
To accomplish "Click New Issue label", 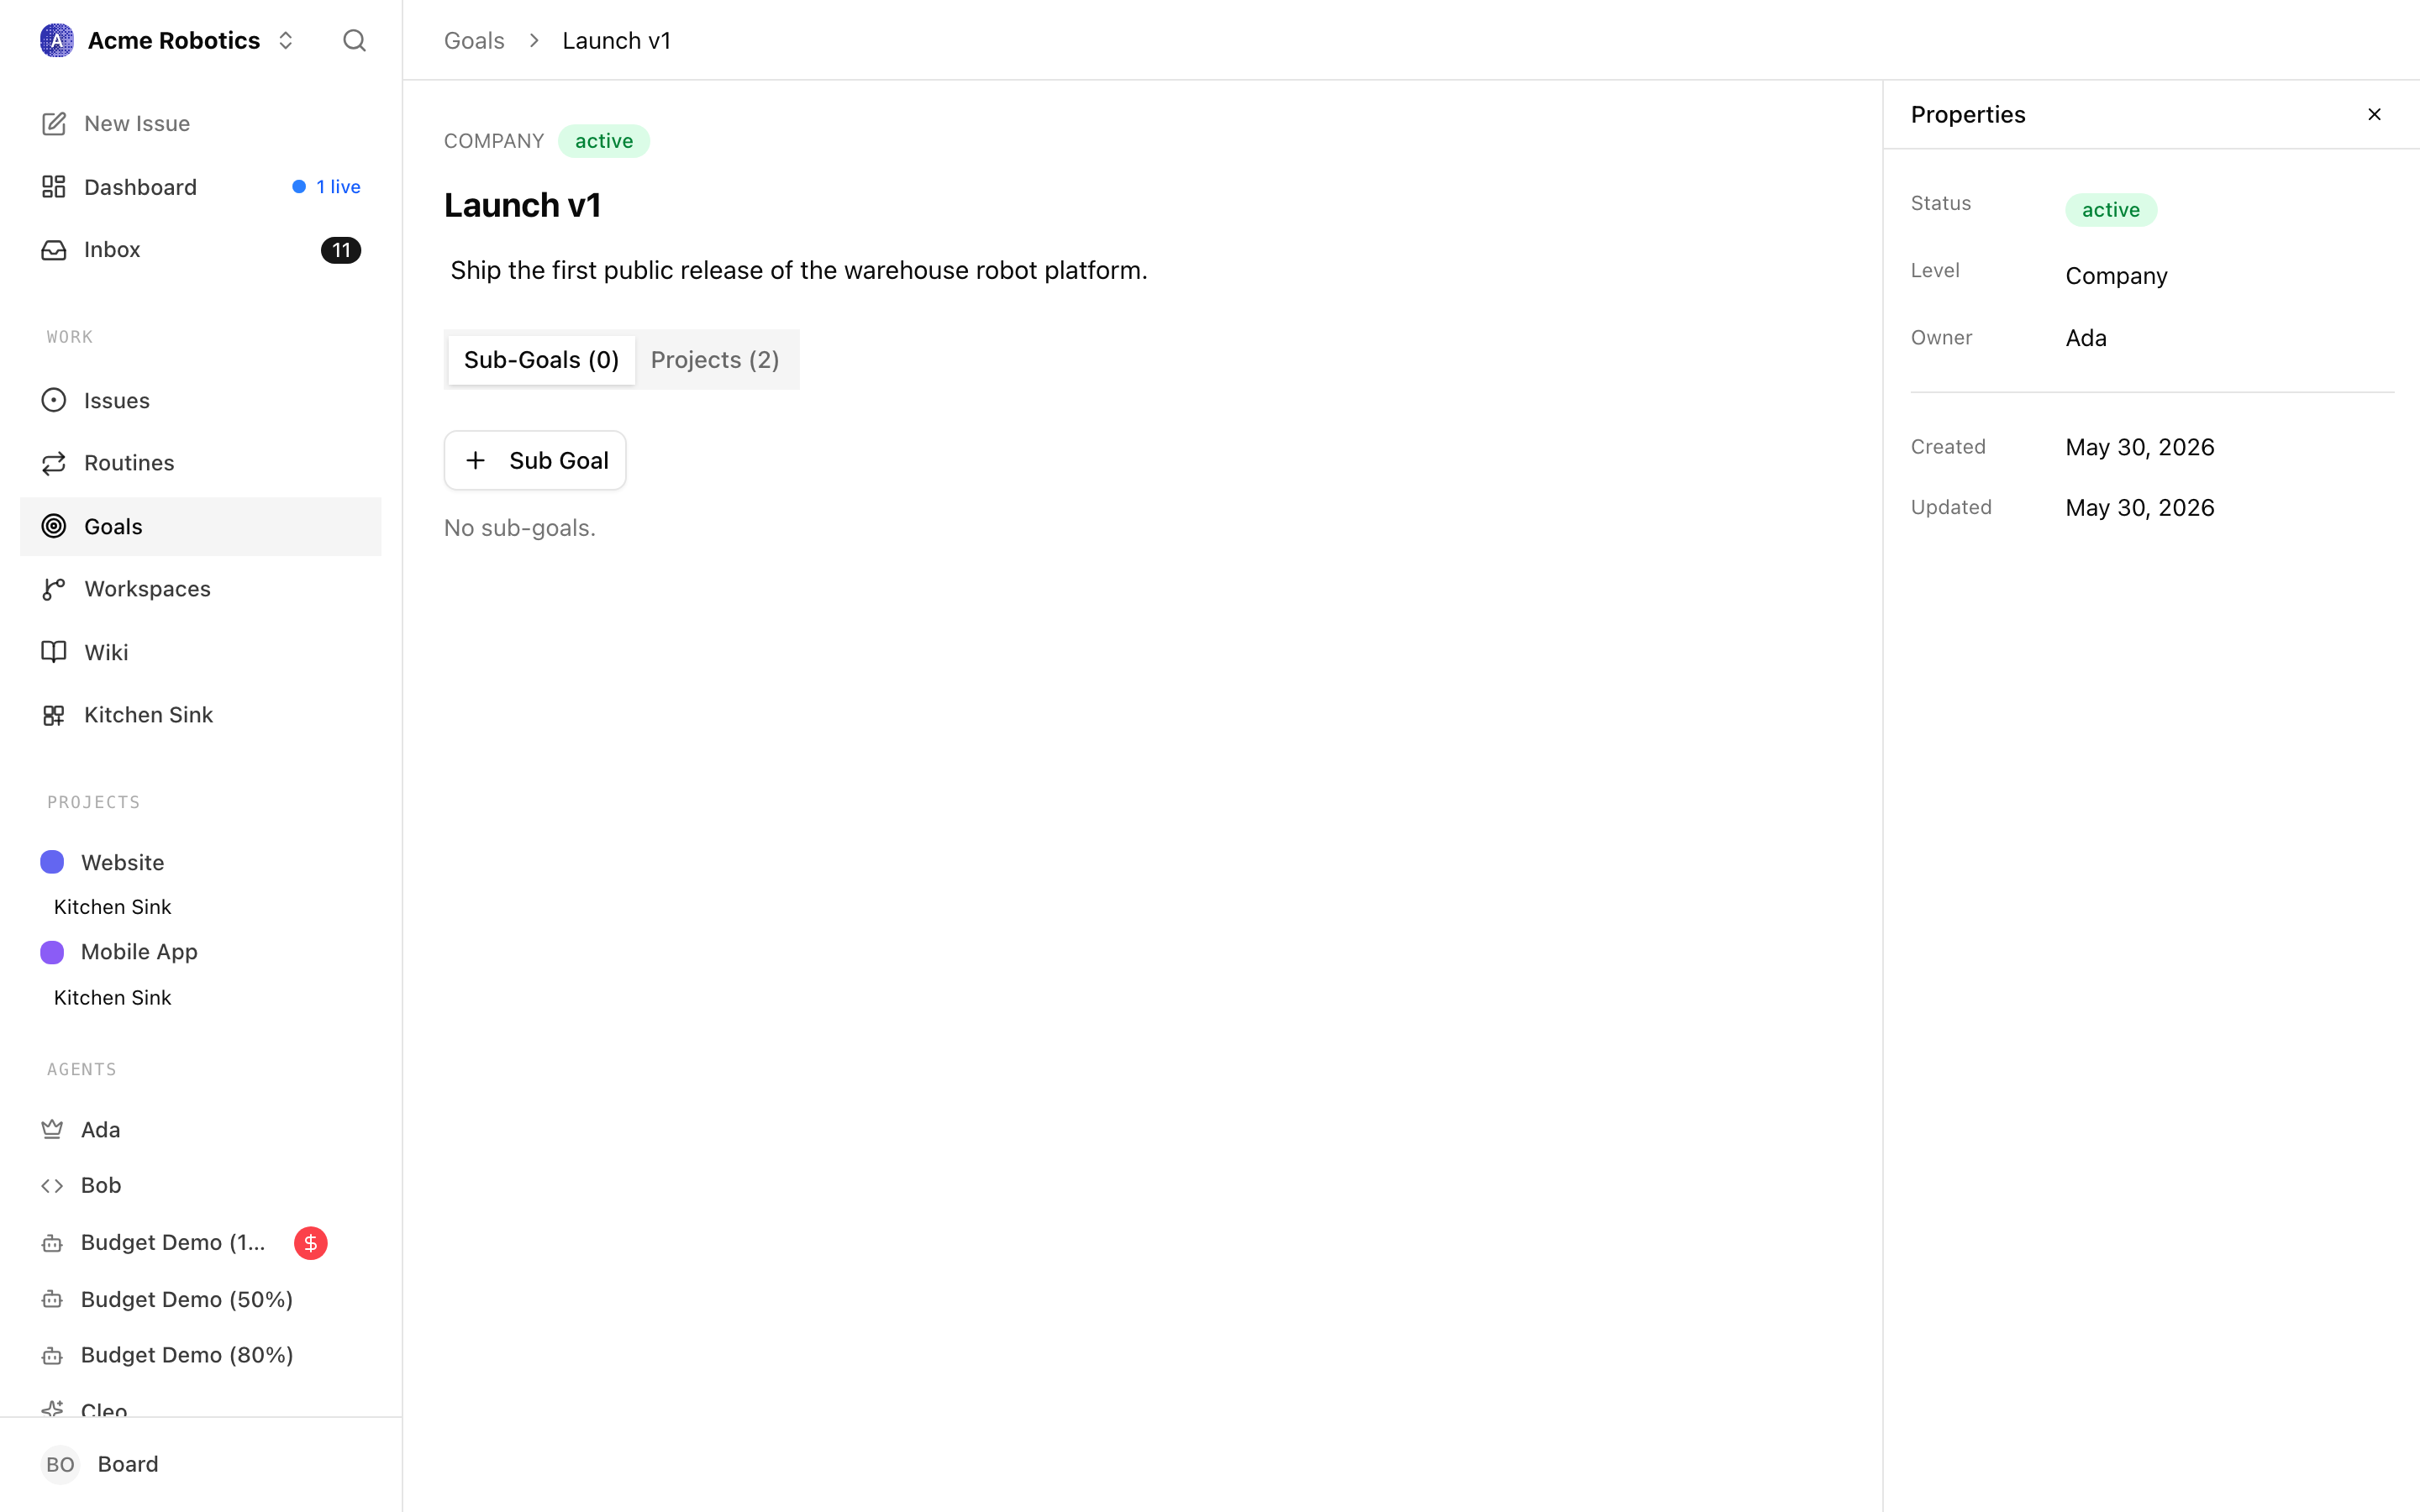I will click(137, 123).
